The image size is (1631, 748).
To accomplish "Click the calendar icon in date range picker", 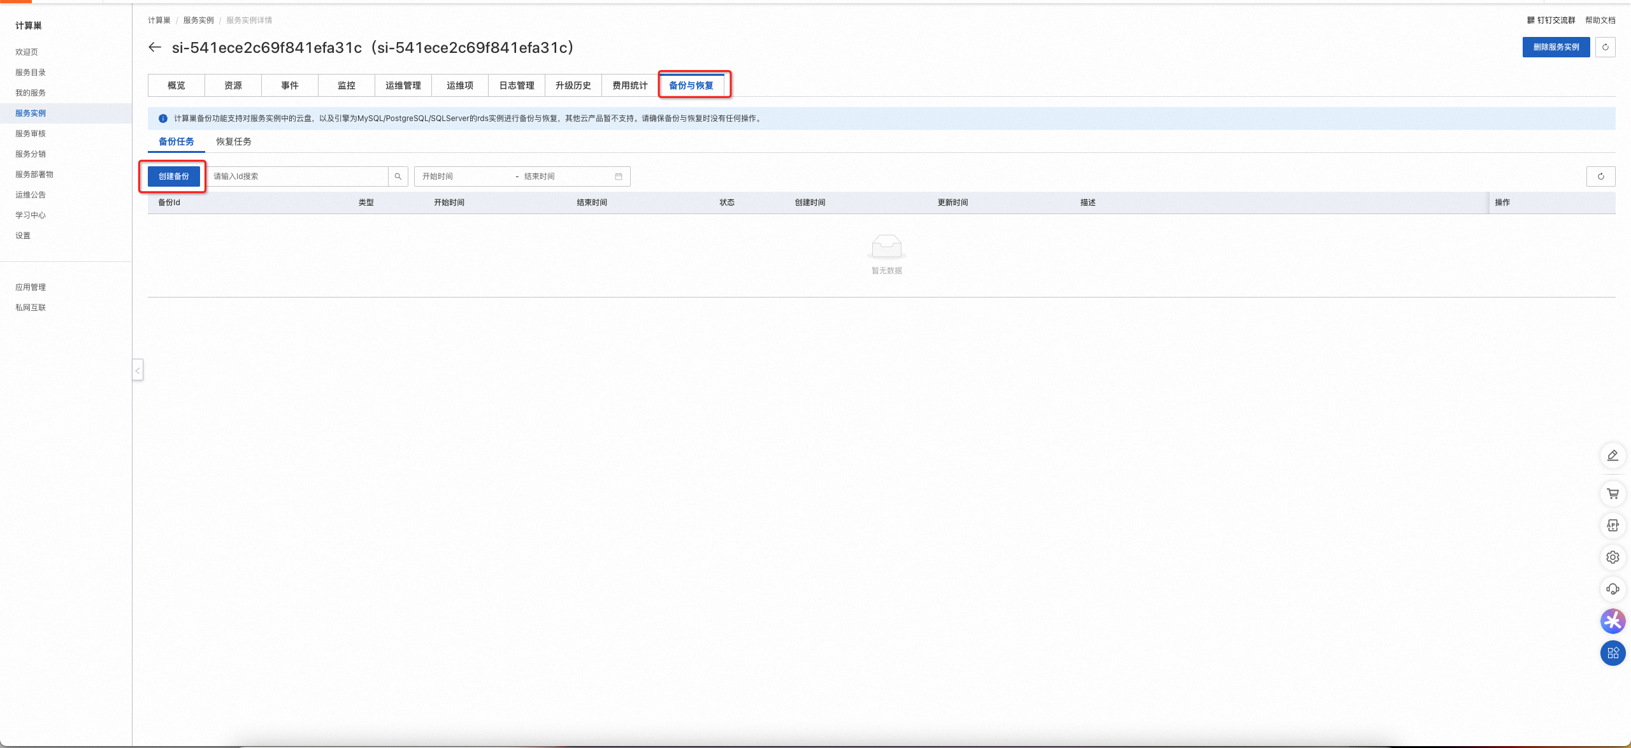I will click(x=618, y=176).
